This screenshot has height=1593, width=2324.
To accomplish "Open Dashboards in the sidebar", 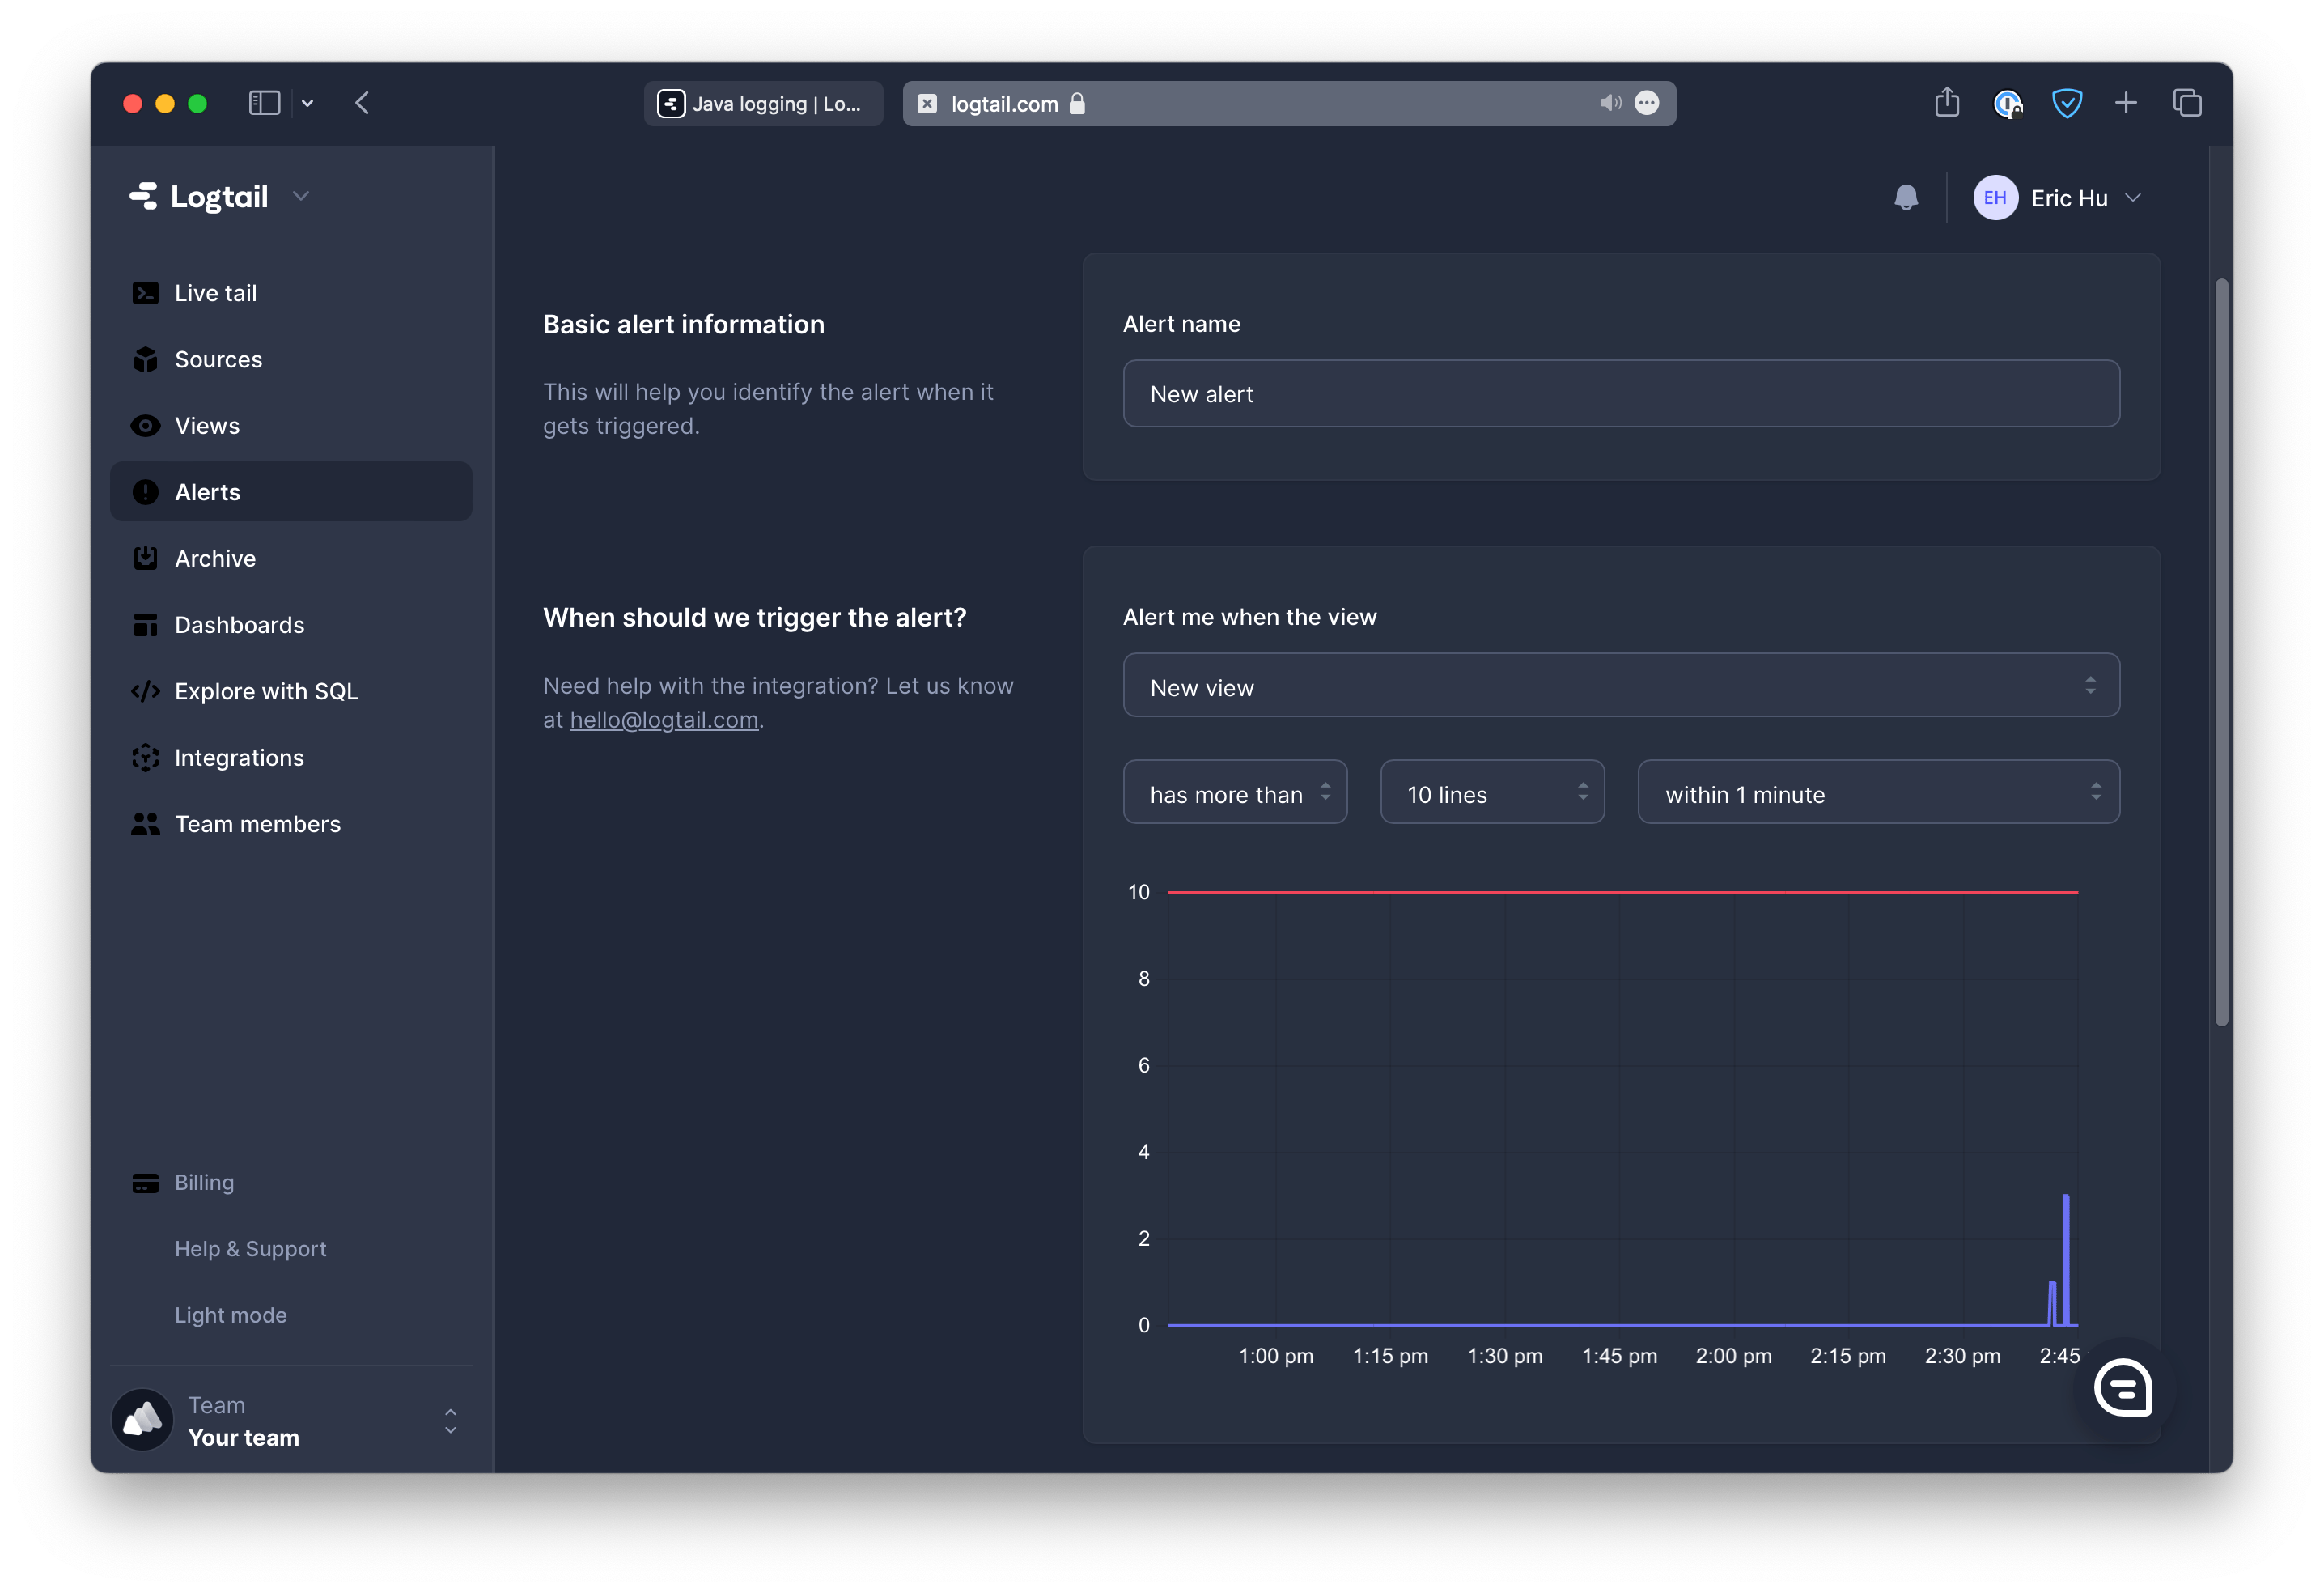I will point(239,626).
